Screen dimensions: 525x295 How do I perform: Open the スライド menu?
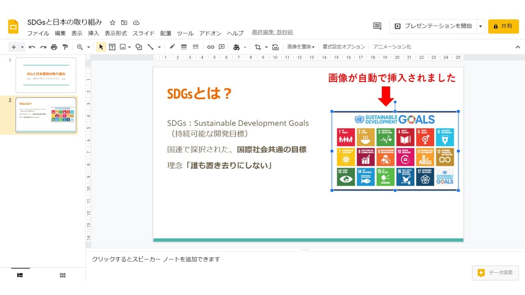pos(144,33)
